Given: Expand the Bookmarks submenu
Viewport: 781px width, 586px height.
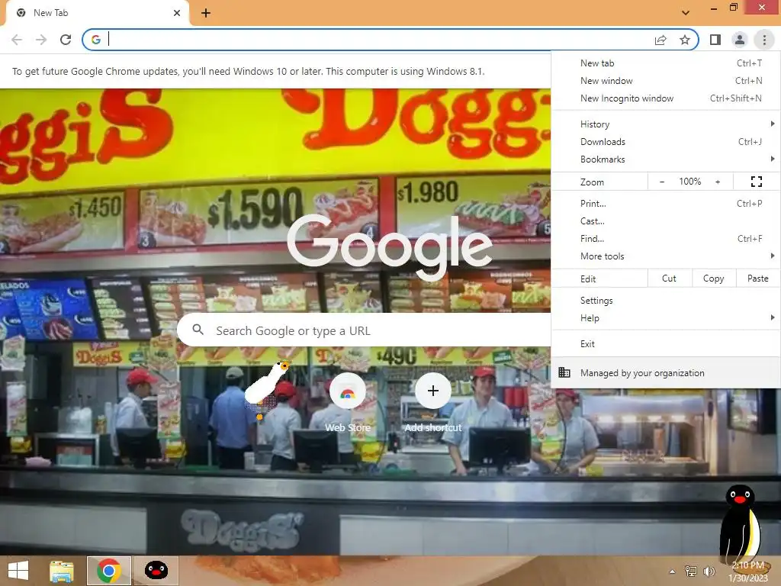Looking at the screenshot, I should point(666,159).
